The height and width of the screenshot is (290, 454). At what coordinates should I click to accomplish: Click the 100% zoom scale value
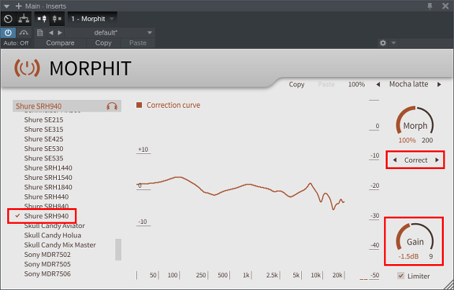(357, 84)
